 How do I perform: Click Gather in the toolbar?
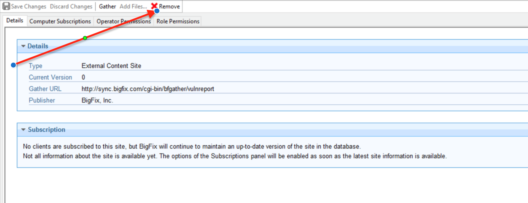click(107, 7)
